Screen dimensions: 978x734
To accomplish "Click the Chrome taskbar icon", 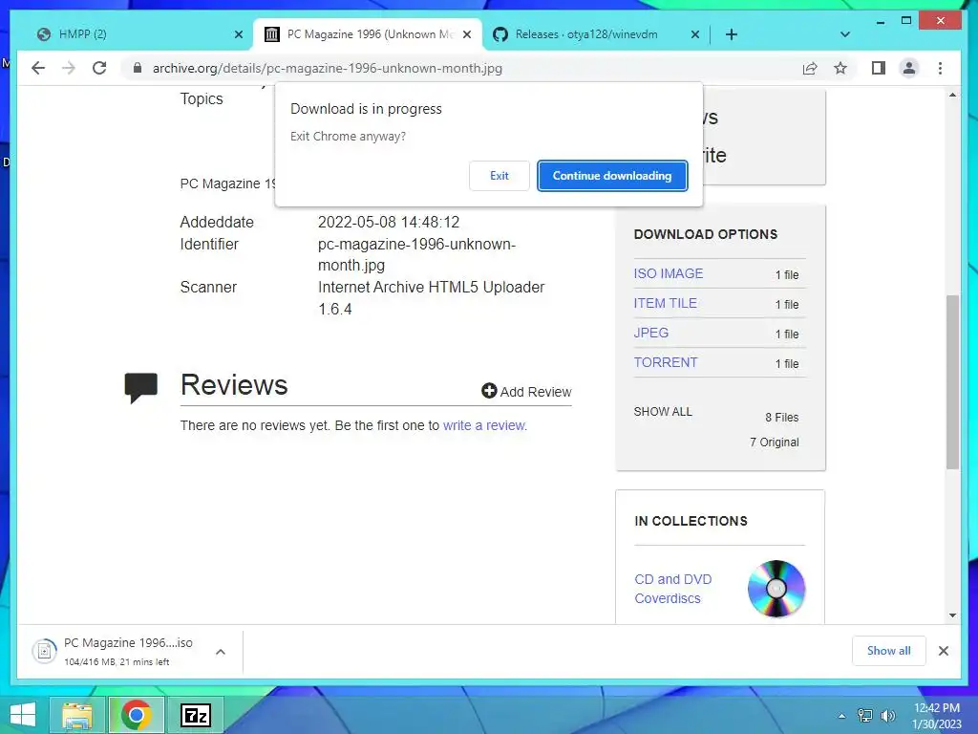I will click(136, 715).
